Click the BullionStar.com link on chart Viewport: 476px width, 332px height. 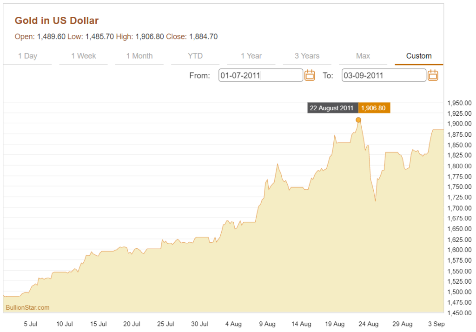27,307
